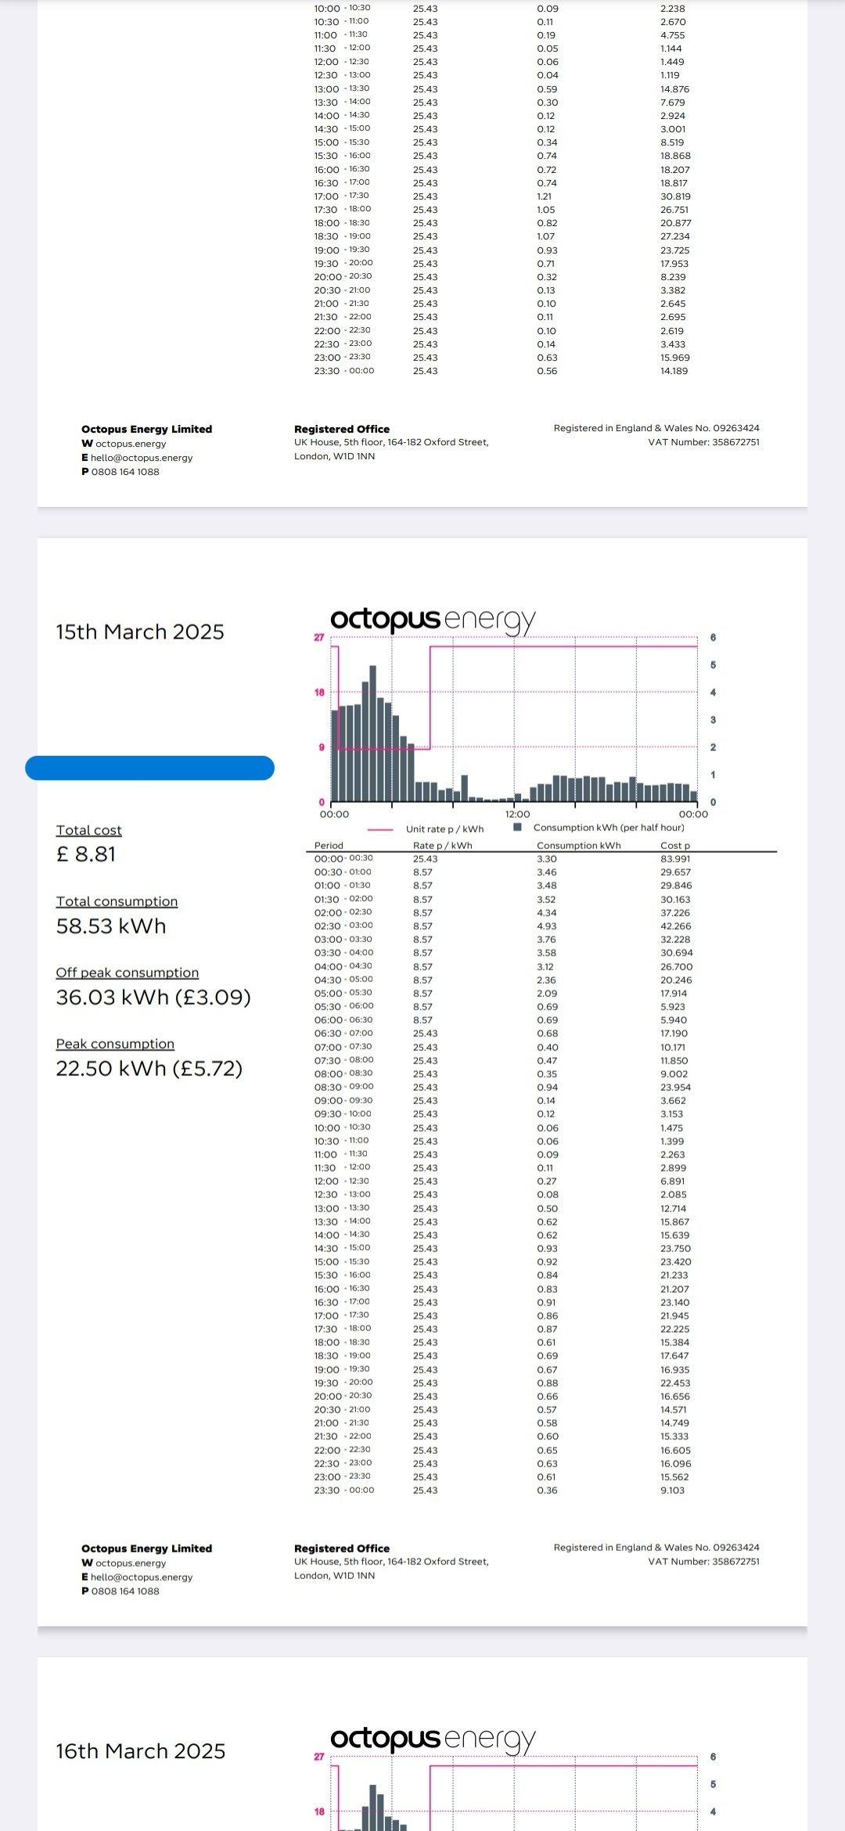Select the underlined Peak consumption heading
This screenshot has width=845, height=1831.
115,1044
